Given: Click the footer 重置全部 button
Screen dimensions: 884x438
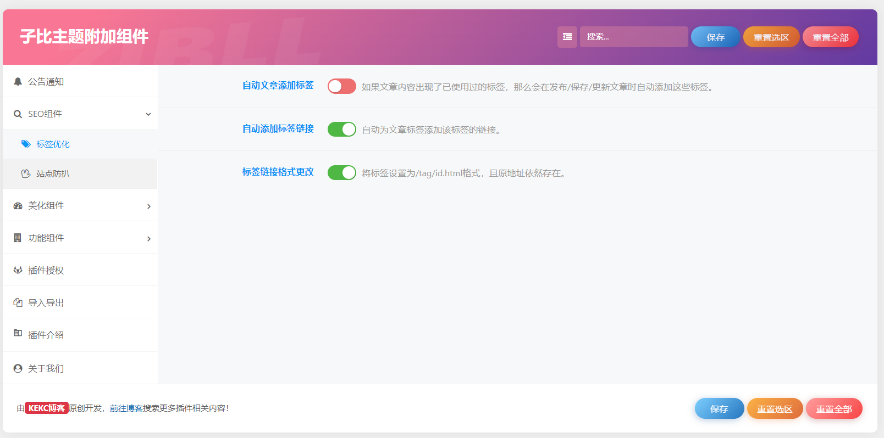Looking at the screenshot, I should pyautogui.click(x=834, y=408).
